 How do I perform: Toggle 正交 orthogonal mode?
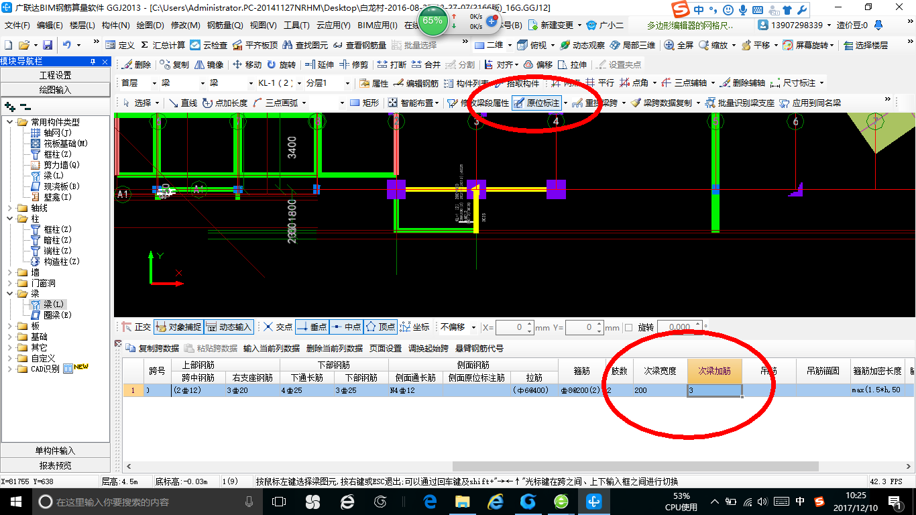coord(136,327)
